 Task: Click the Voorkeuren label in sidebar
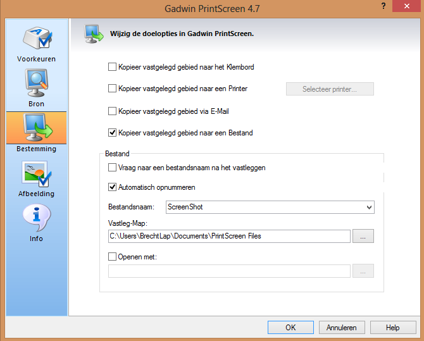pyautogui.click(x=36, y=59)
